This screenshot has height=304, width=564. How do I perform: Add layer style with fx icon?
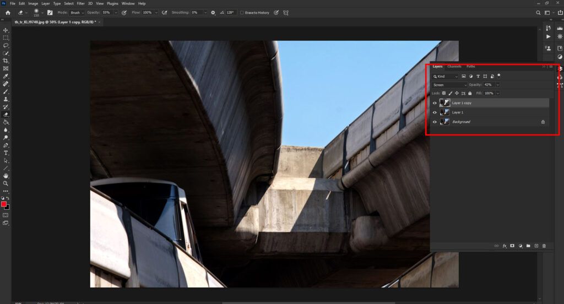click(504, 246)
